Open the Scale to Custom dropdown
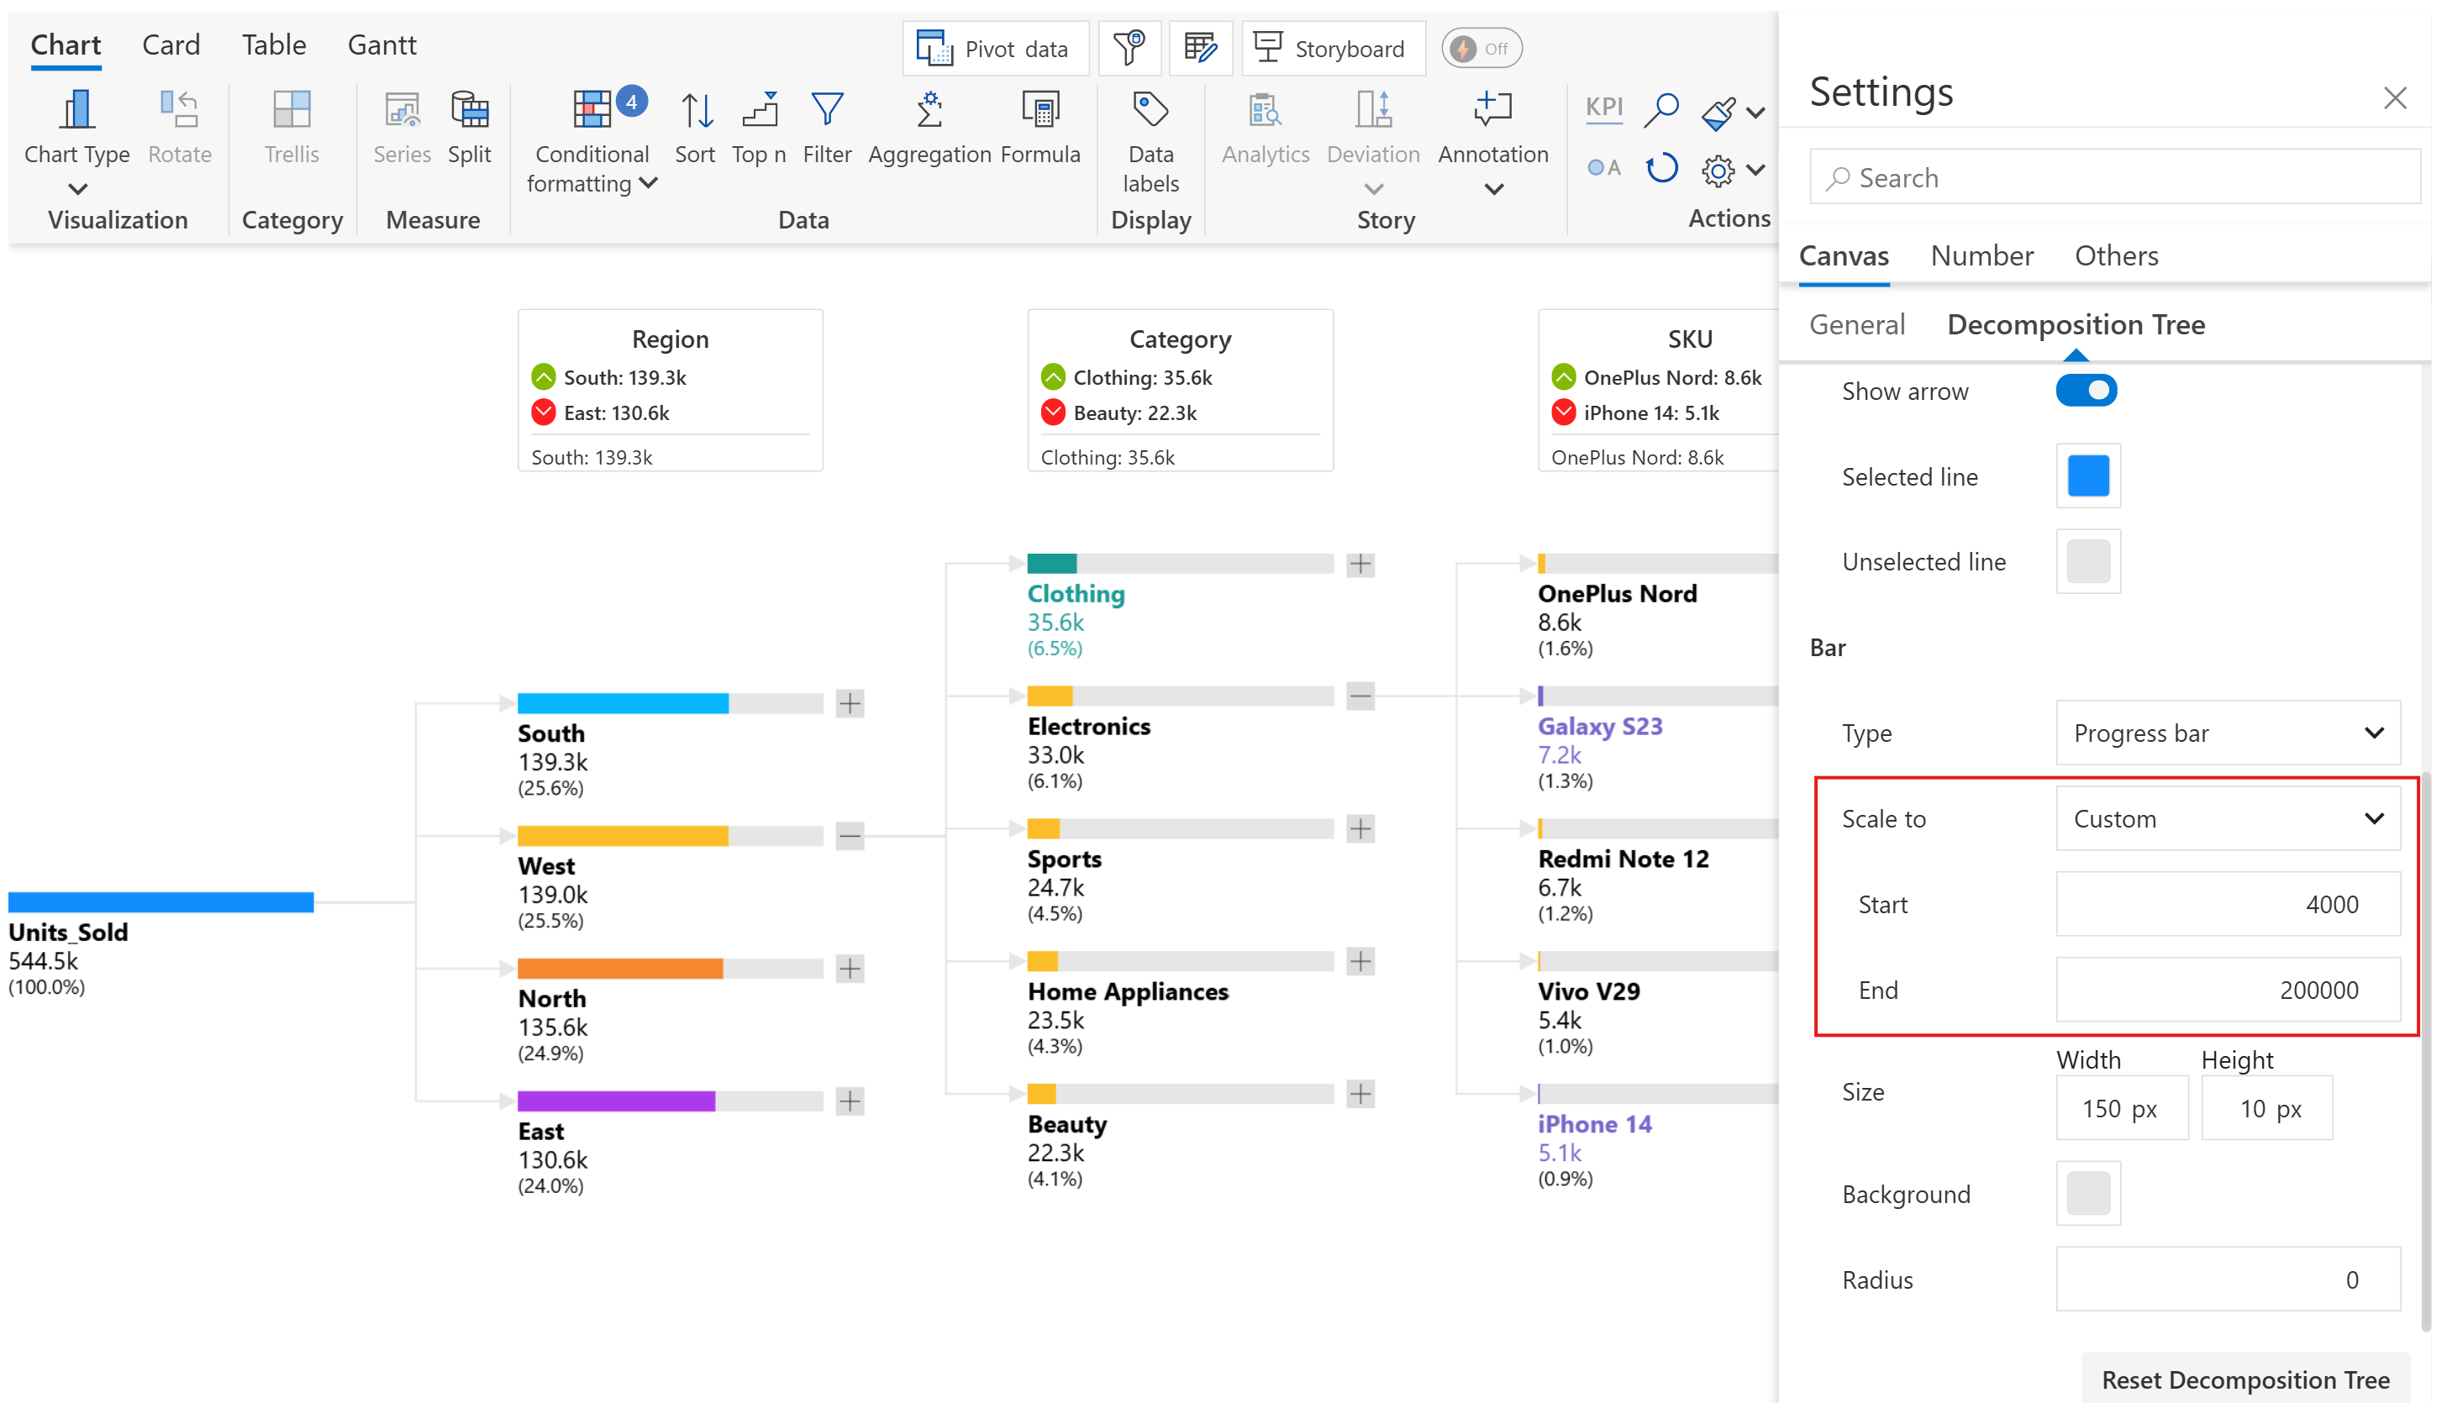Screen dimensions: 2447x1403 point(2226,819)
